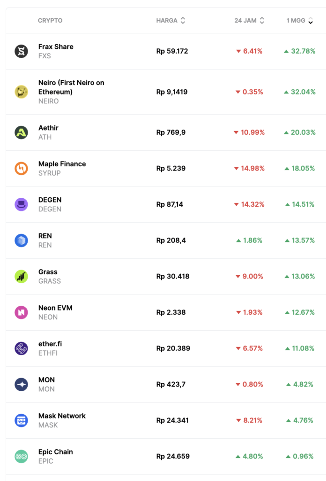Click the green Grass coin icon
Screen dimensions: 326x481
tap(22, 276)
